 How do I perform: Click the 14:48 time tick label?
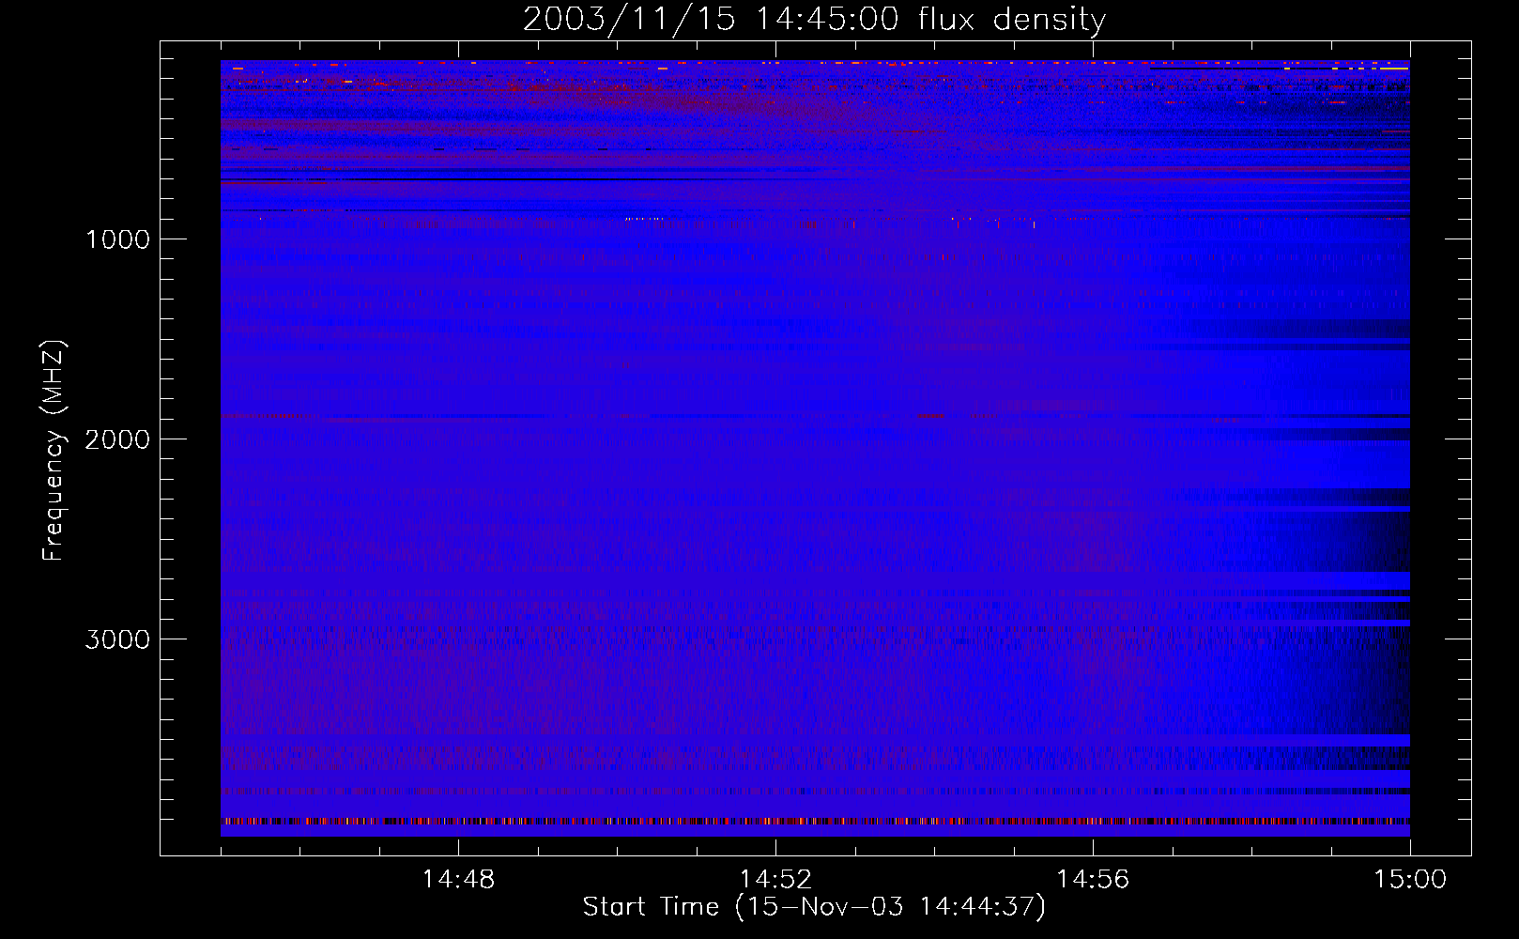tap(458, 880)
